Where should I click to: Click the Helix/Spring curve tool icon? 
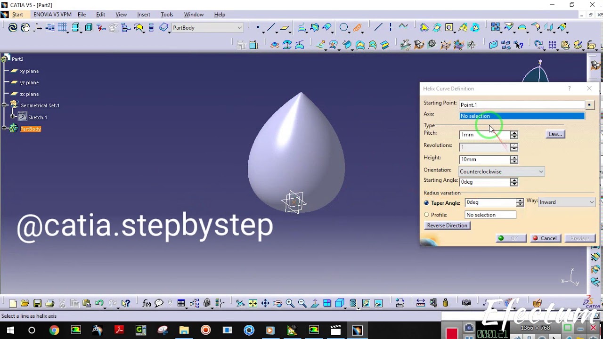pos(358,28)
